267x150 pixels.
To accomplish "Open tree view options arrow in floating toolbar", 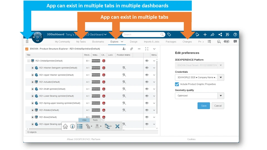I will click(x=92, y=126).
